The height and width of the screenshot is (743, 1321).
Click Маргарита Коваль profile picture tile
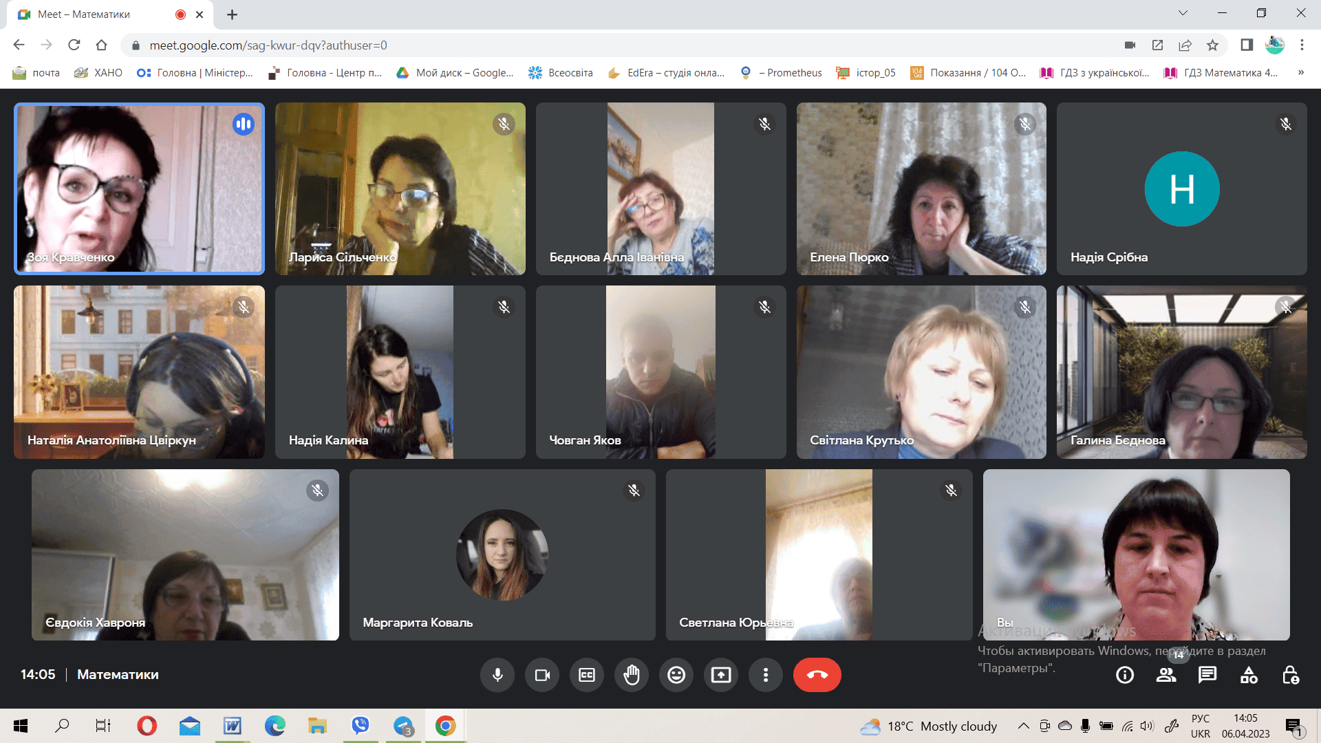(502, 554)
